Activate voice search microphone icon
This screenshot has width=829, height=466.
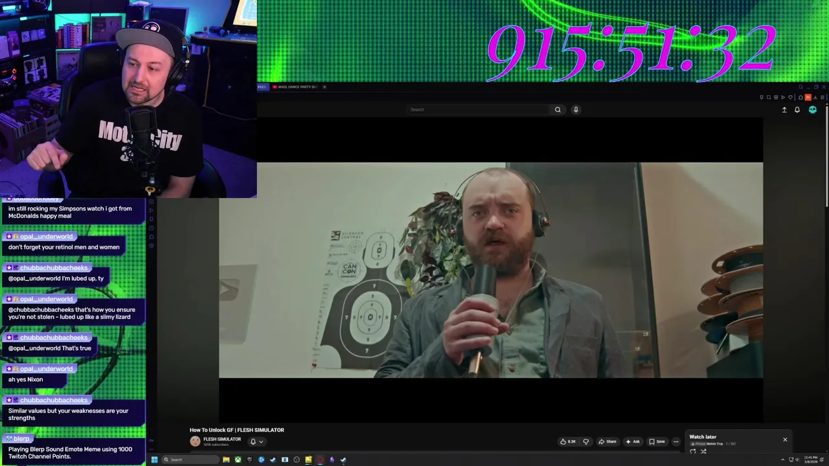(576, 109)
